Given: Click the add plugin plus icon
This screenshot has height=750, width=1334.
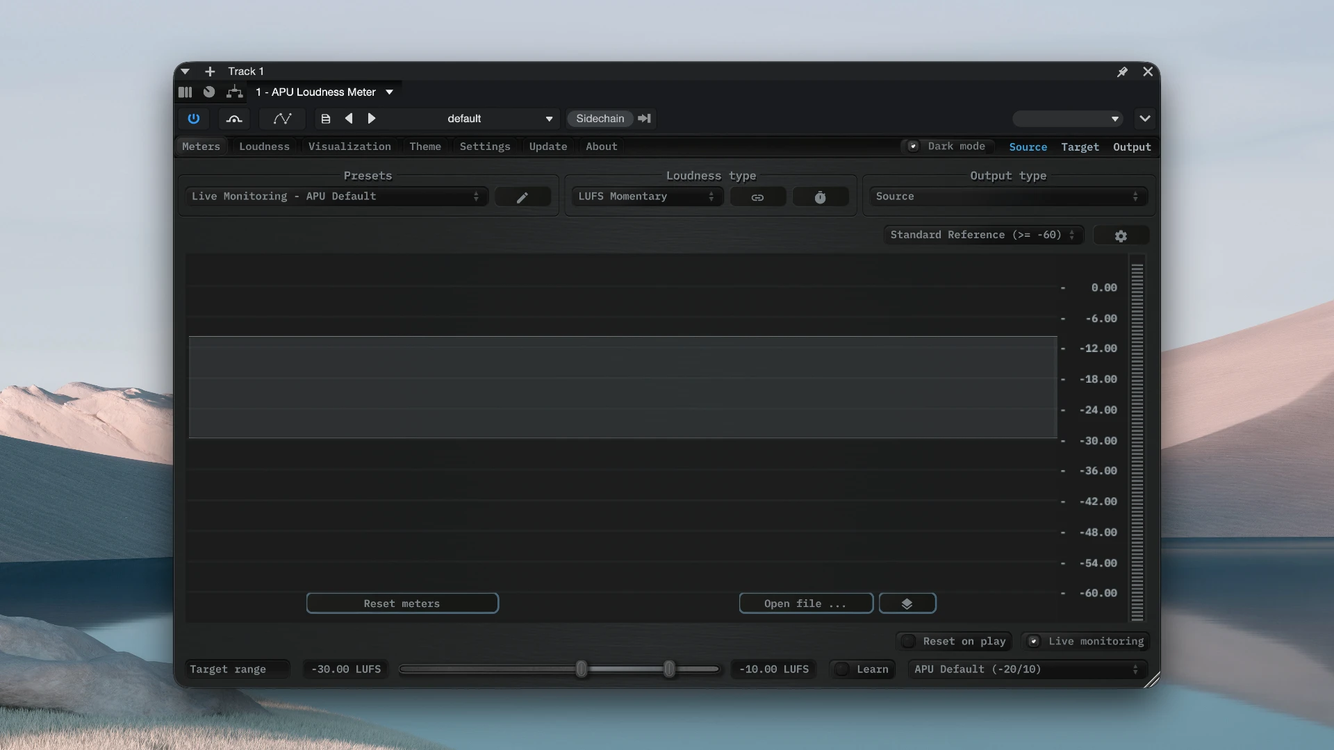Looking at the screenshot, I should [x=210, y=72].
